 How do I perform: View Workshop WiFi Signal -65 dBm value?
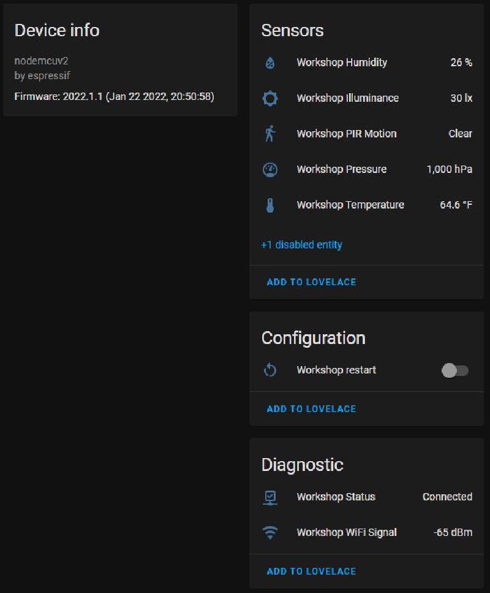coord(452,533)
